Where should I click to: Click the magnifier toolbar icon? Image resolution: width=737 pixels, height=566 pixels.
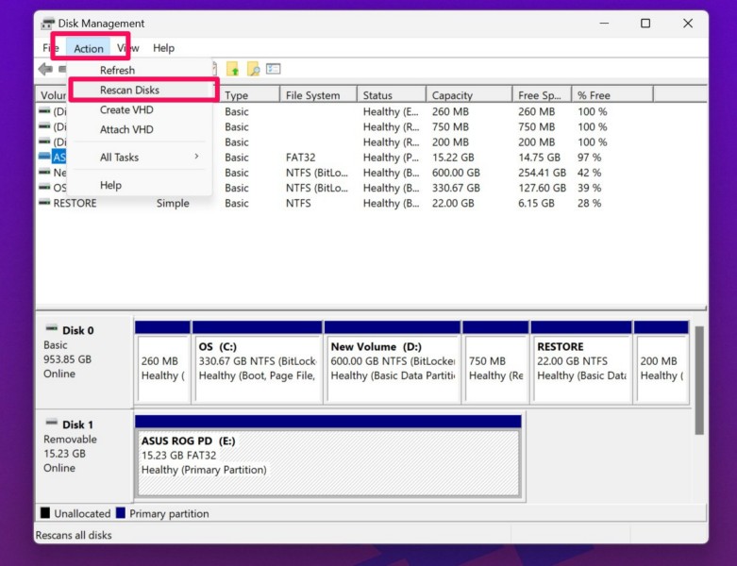(x=253, y=69)
